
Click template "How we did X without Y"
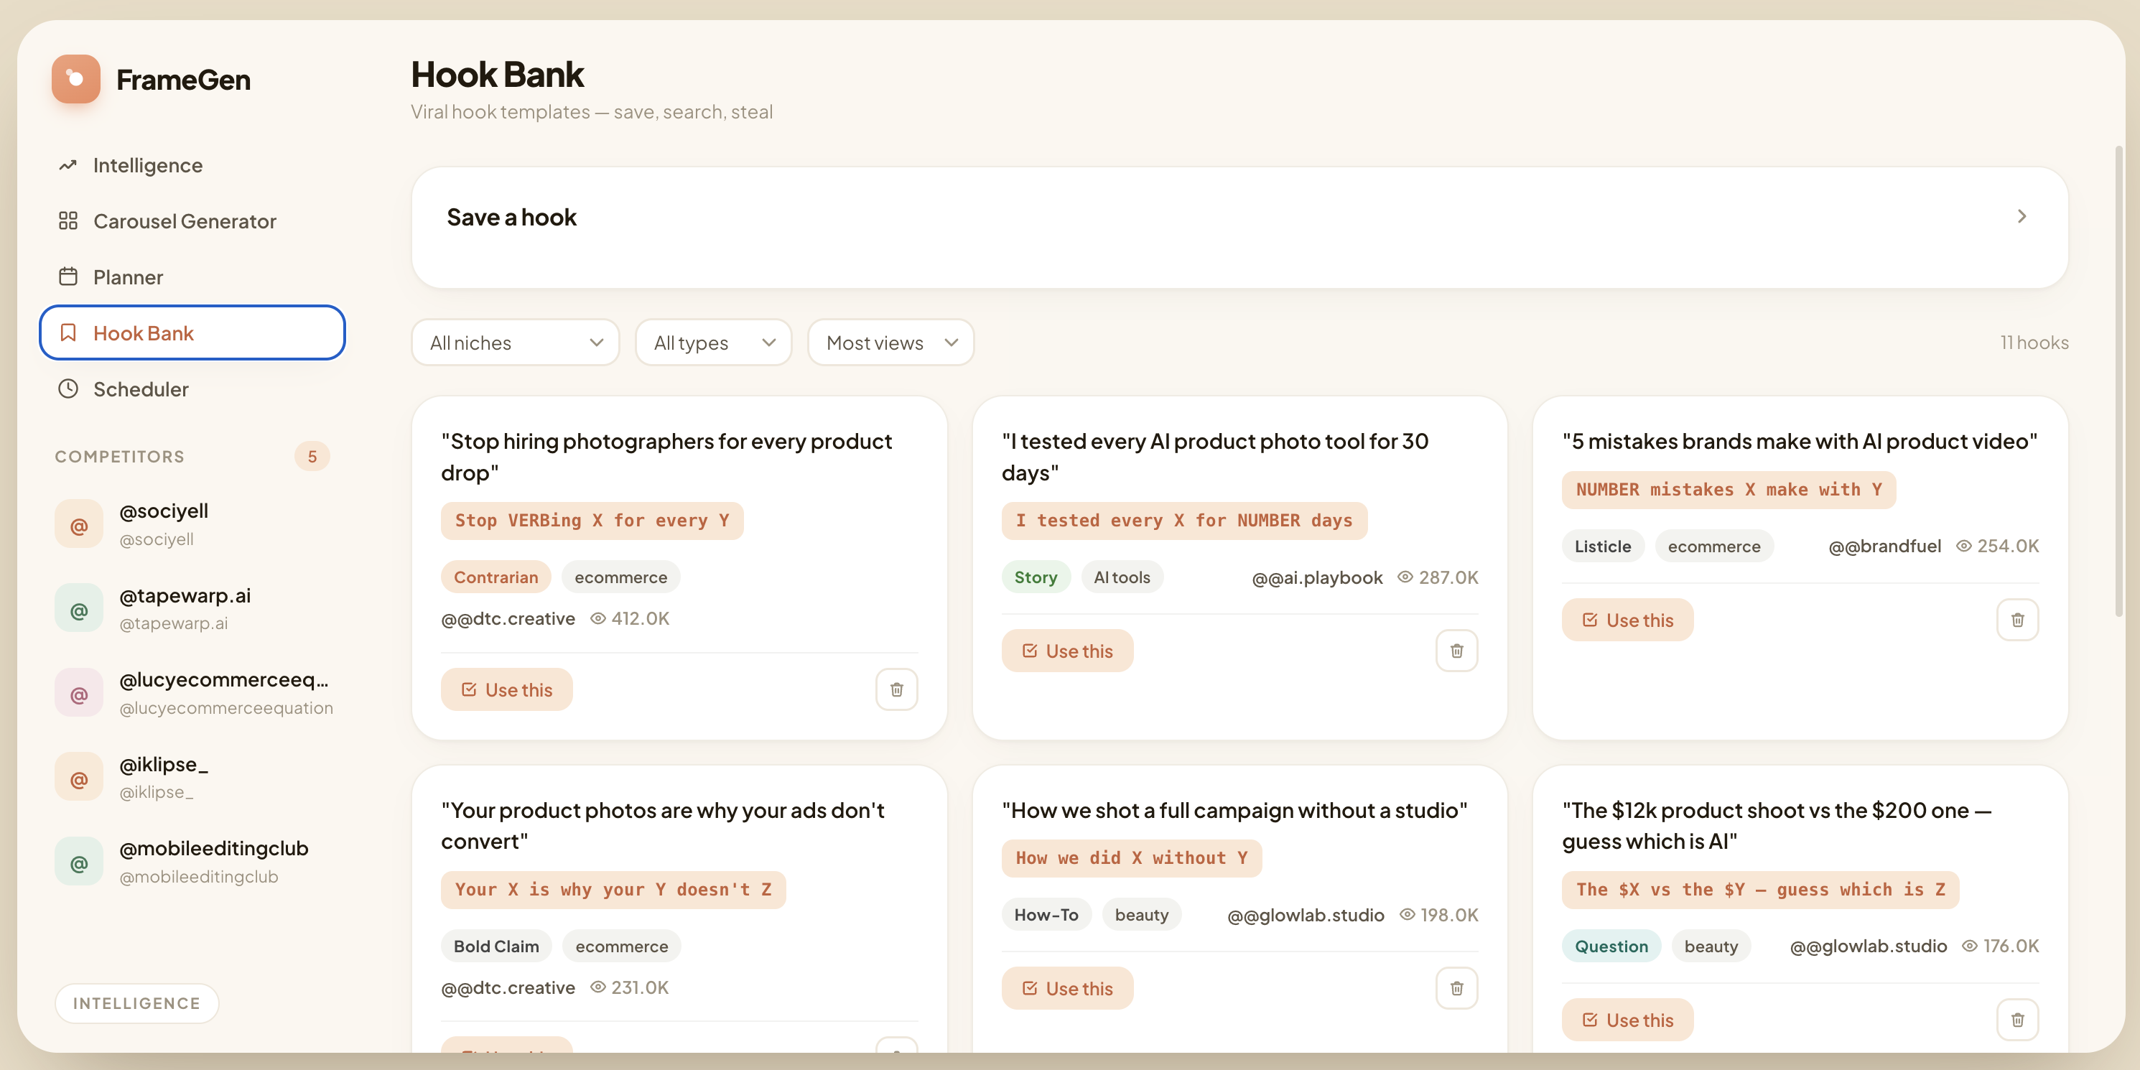(x=1132, y=857)
